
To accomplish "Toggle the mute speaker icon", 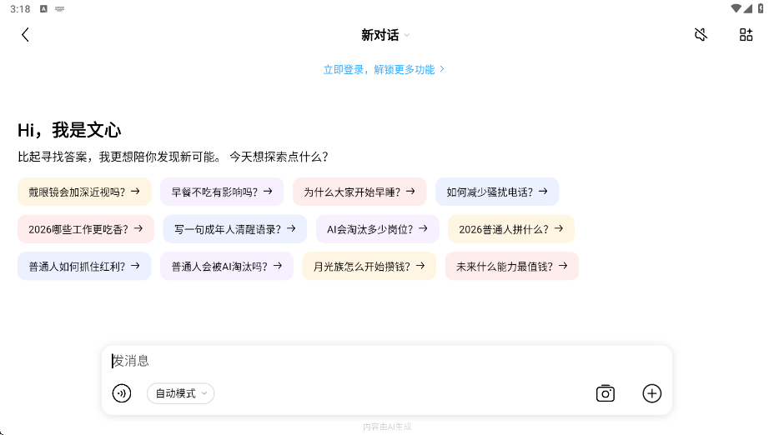I will click(x=701, y=34).
